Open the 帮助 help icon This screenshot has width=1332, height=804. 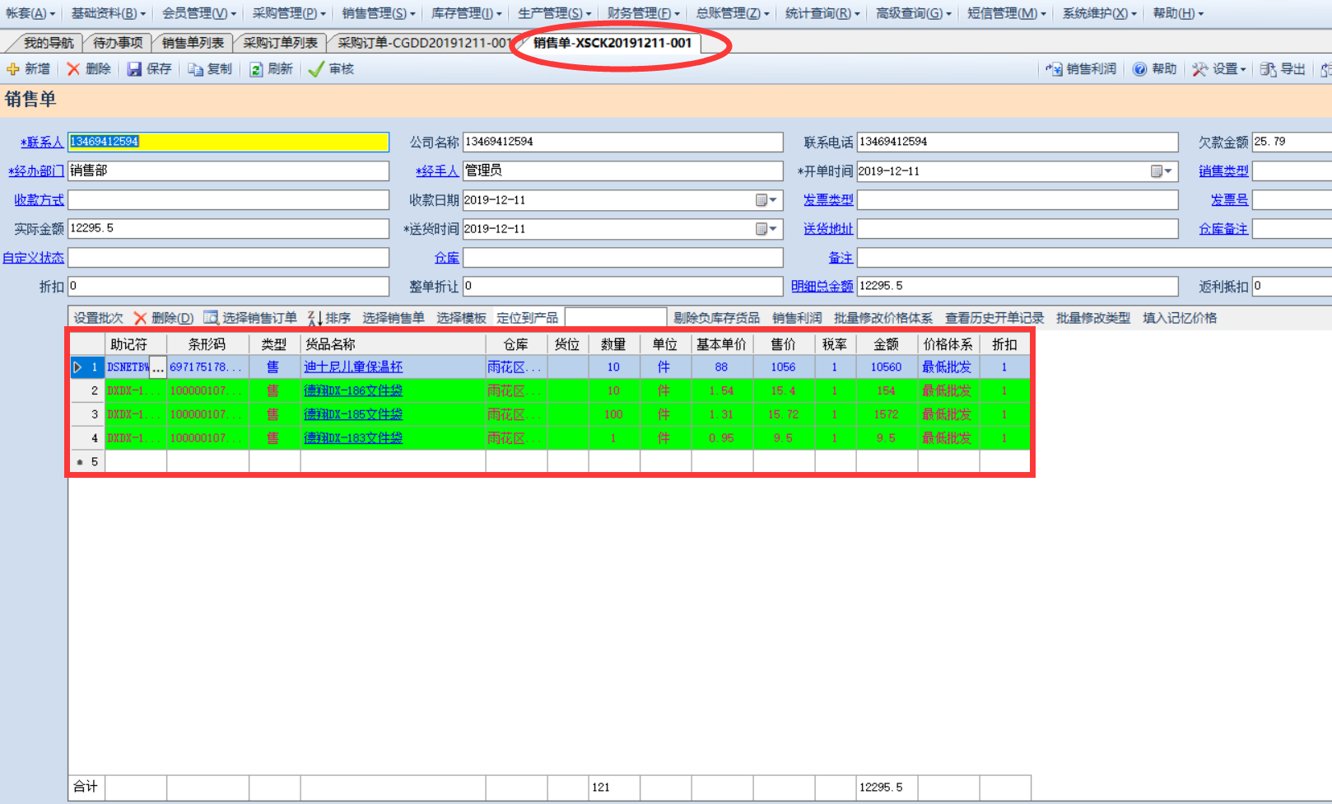click(1139, 69)
